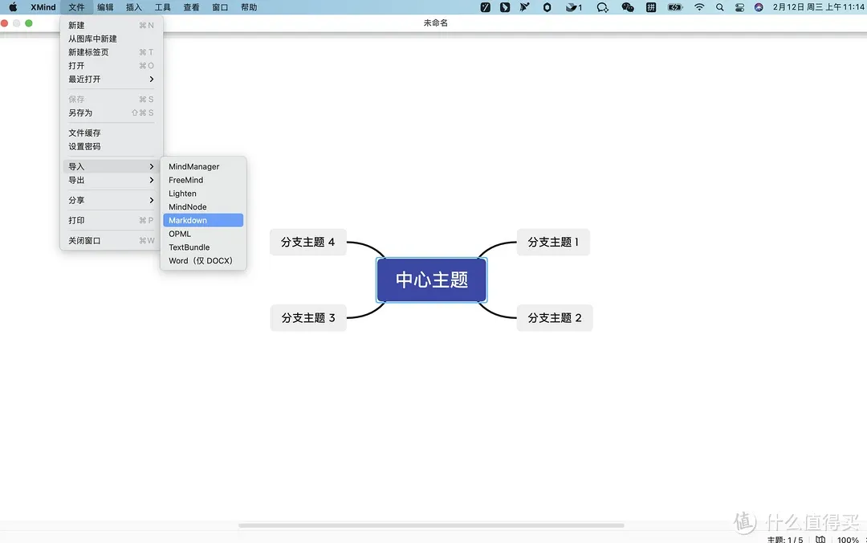Choose 打开 from the file menu
This screenshot has height=543, width=867.
click(111, 65)
